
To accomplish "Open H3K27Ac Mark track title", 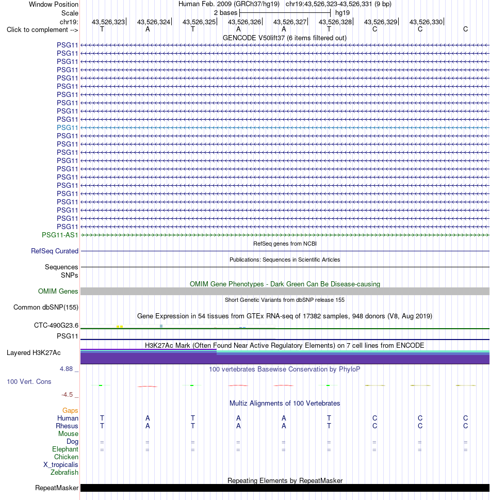I will pos(285,346).
